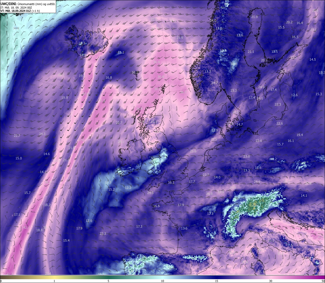
Task: Click the 15.4 value label
Action: 66,241
